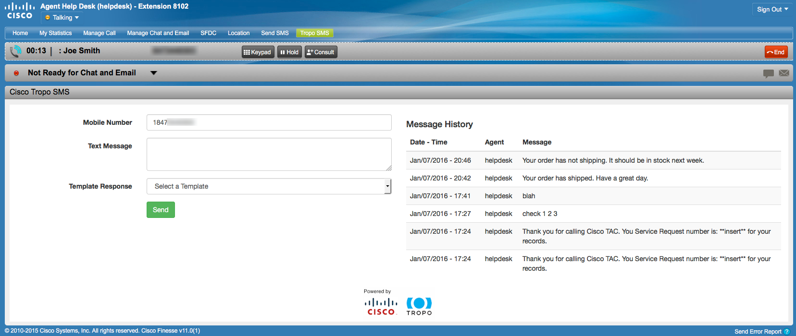
Task: Click the 00:13 call timer
Action: (36, 50)
